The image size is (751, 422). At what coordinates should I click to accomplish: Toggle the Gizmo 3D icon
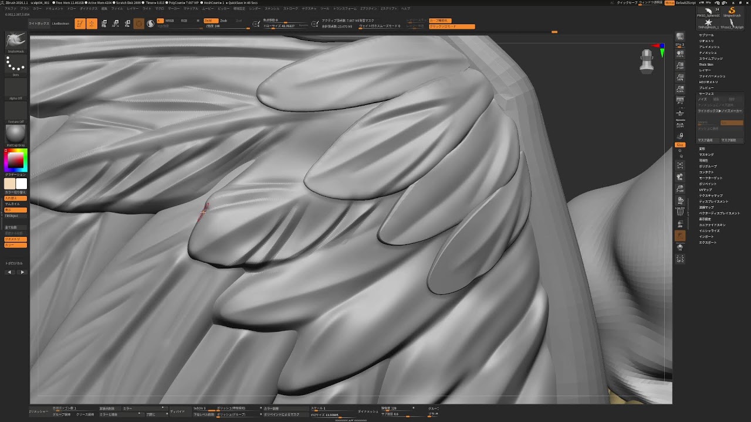[x=139, y=23]
